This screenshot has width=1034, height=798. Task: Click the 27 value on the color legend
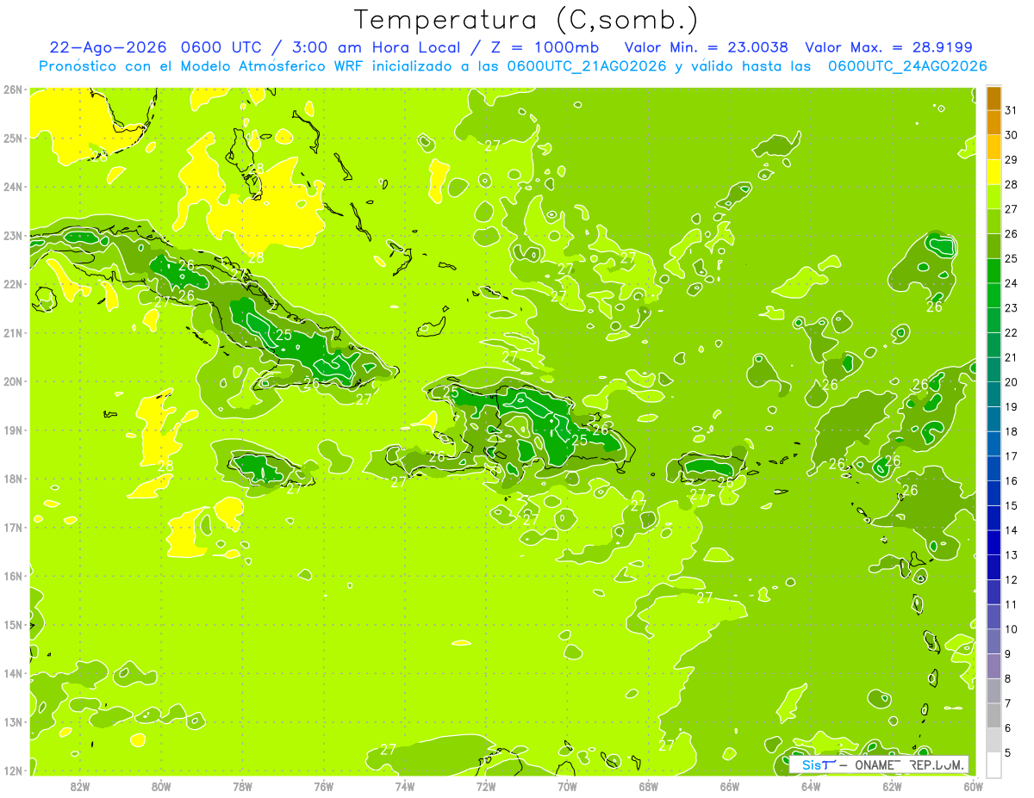[1011, 209]
